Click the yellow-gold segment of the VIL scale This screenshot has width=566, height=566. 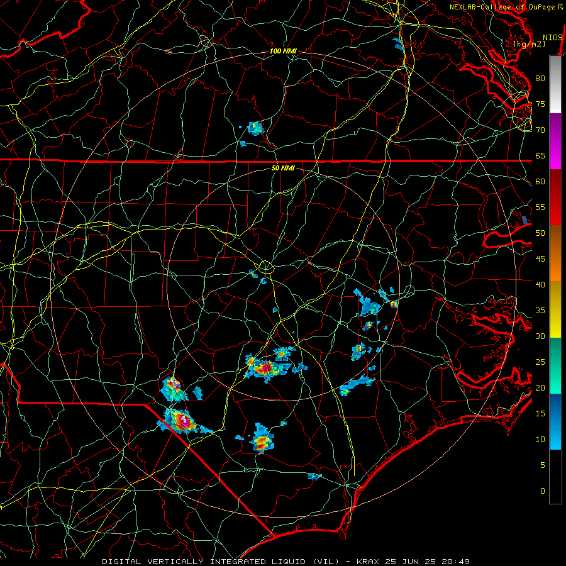(x=555, y=309)
